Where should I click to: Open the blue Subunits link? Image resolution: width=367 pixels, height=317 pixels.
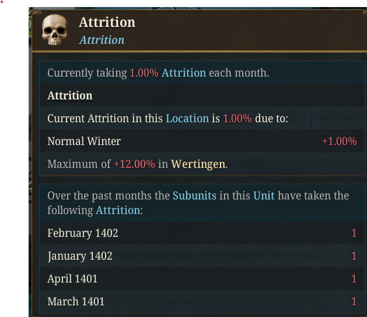click(194, 195)
